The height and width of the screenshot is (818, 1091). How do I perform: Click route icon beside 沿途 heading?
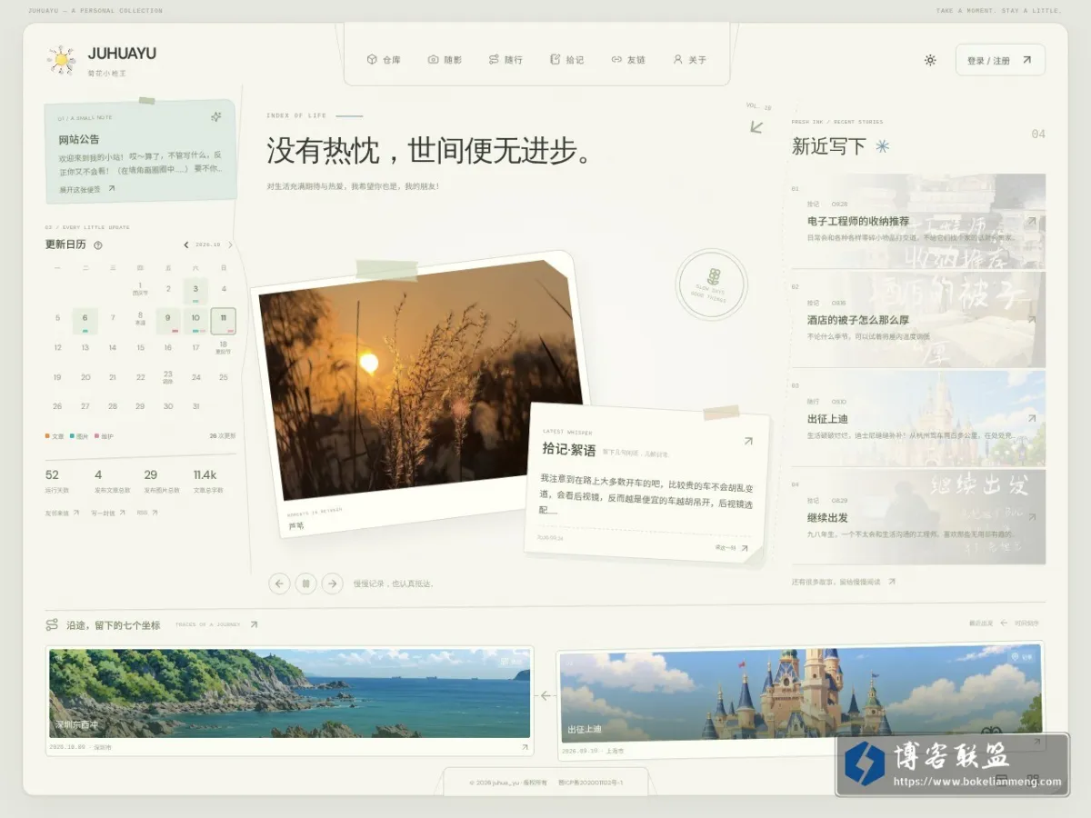pyautogui.click(x=52, y=624)
